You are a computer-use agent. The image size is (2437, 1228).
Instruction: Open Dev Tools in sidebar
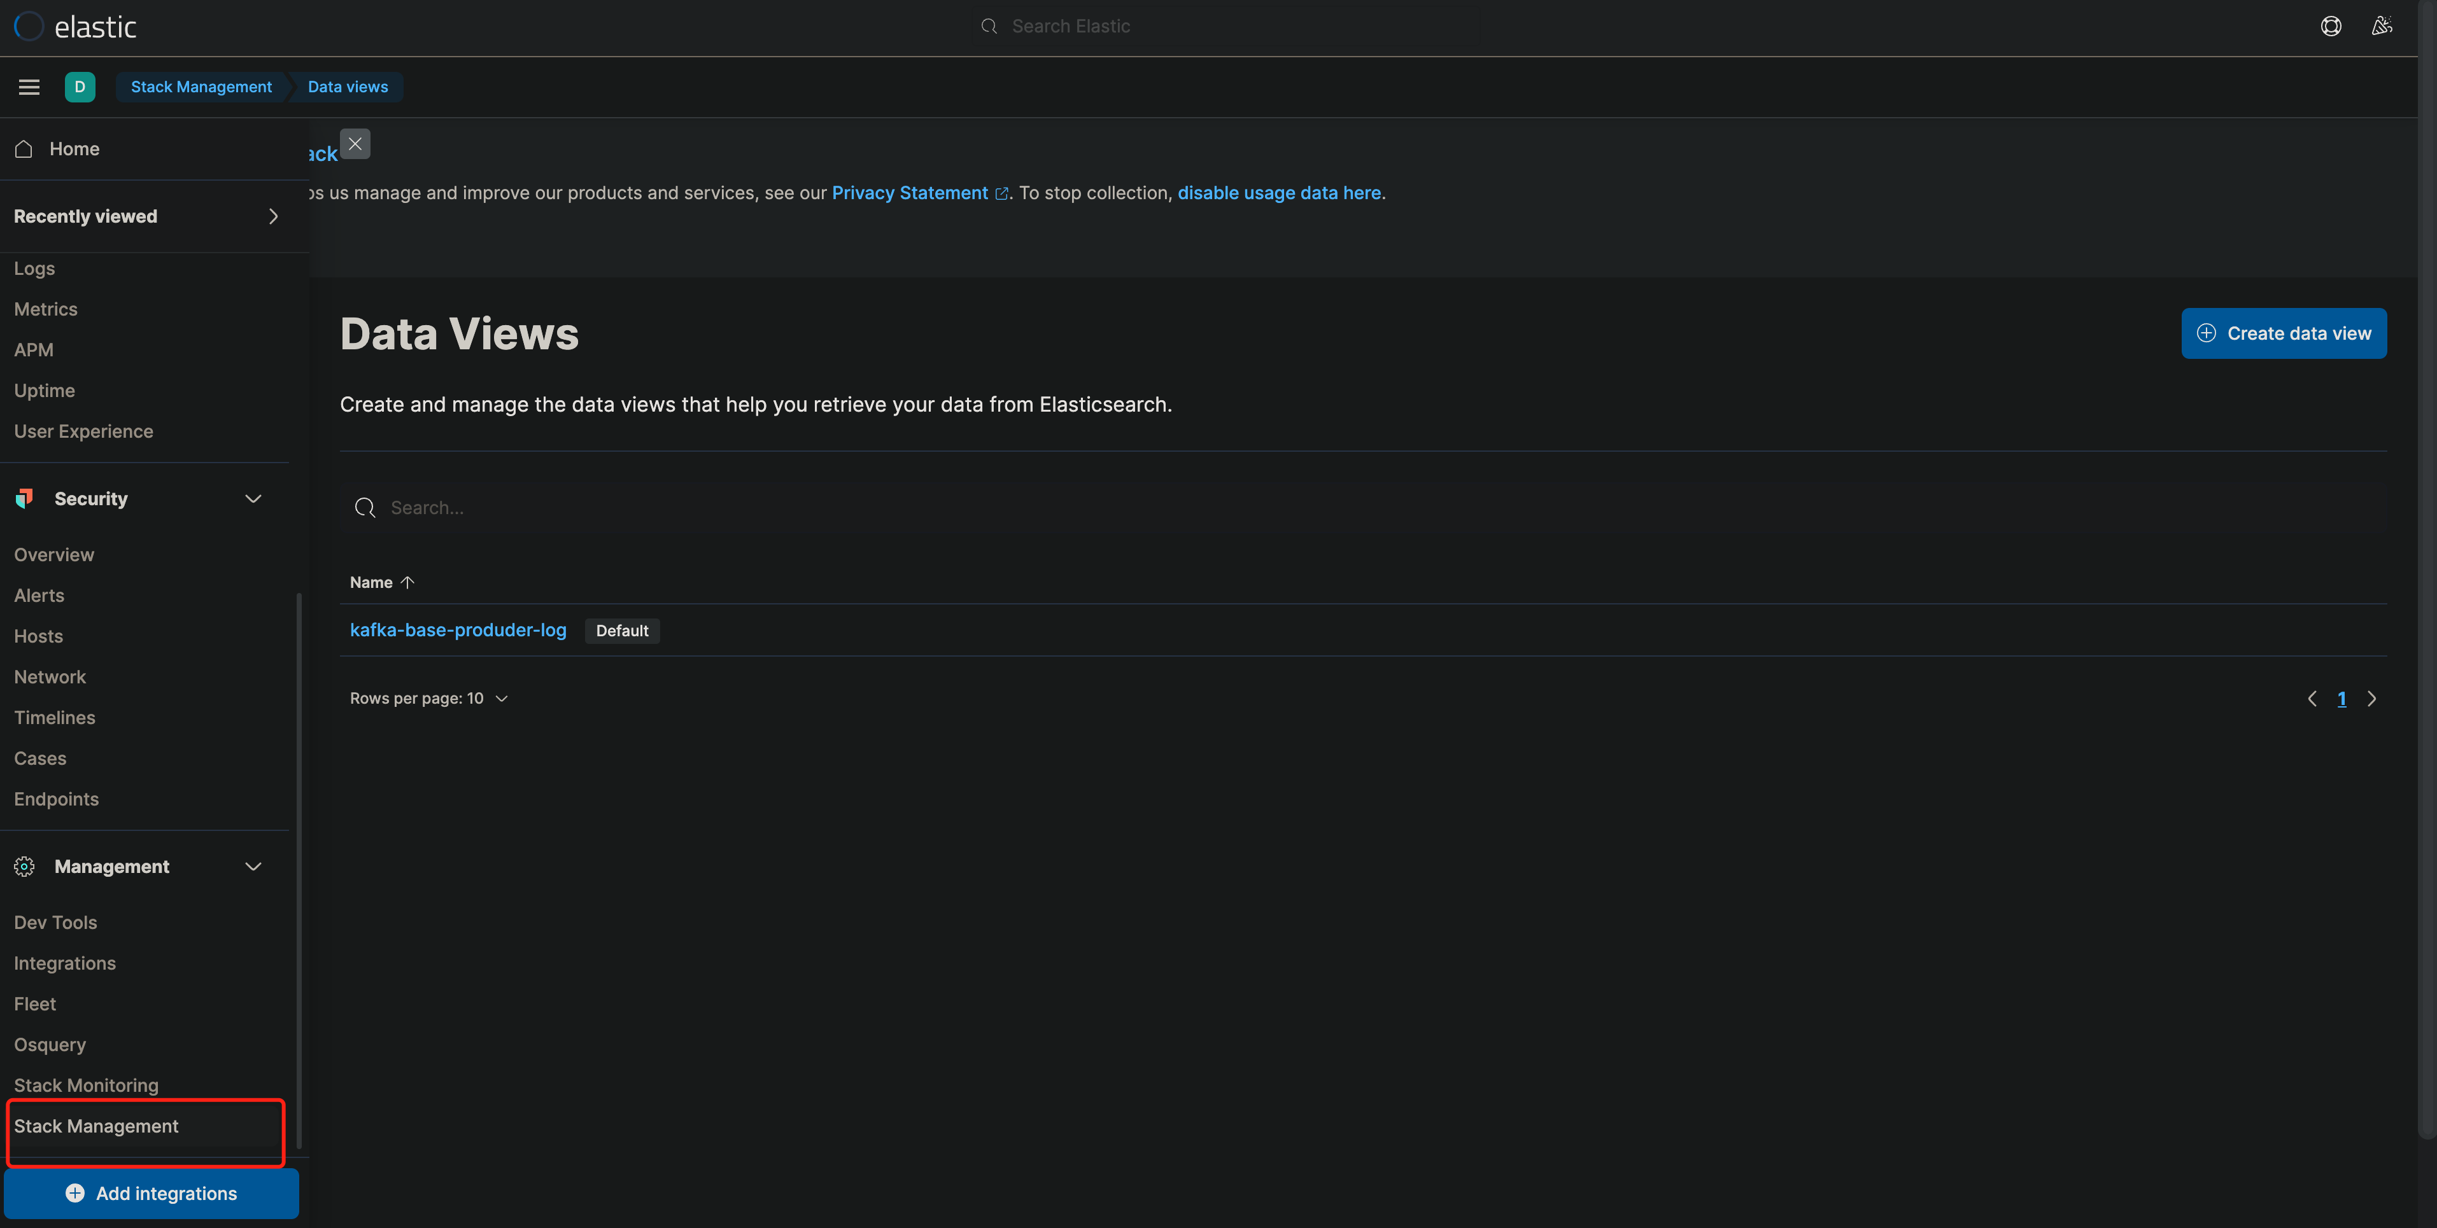pos(55,923)
